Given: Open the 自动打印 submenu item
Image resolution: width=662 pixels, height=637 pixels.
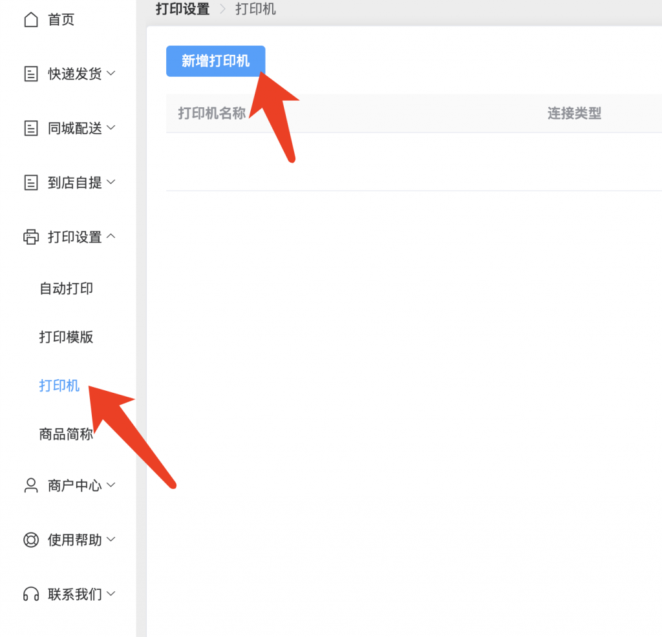Looking at the screenshot, I should (66, 288).
